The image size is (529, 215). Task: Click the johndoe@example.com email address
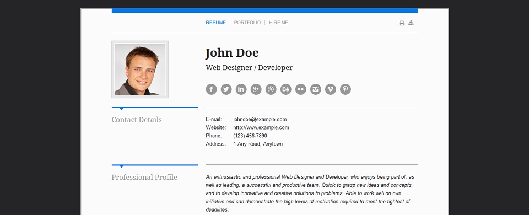point(260,119)
